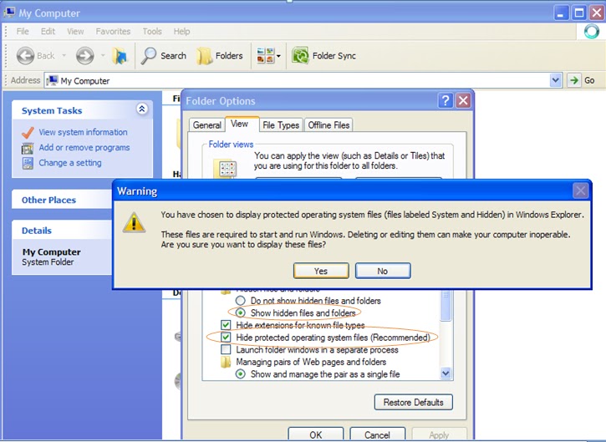Click the Details panel header
The height and width of the screenshot is (442, 606).
pos(62,231)
